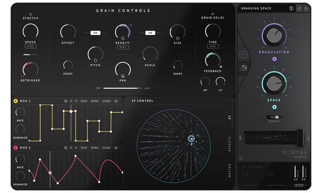Switch to the main view circle icon
The image size is (322, 193).
(x=243, y=55)
